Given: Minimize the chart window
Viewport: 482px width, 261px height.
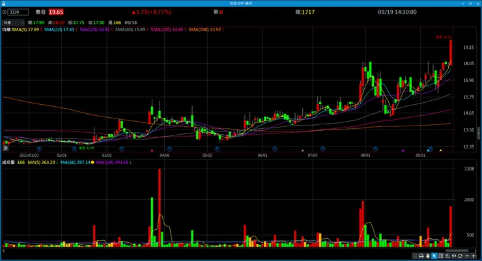Looking at the screenshot, I should point(463,3).
